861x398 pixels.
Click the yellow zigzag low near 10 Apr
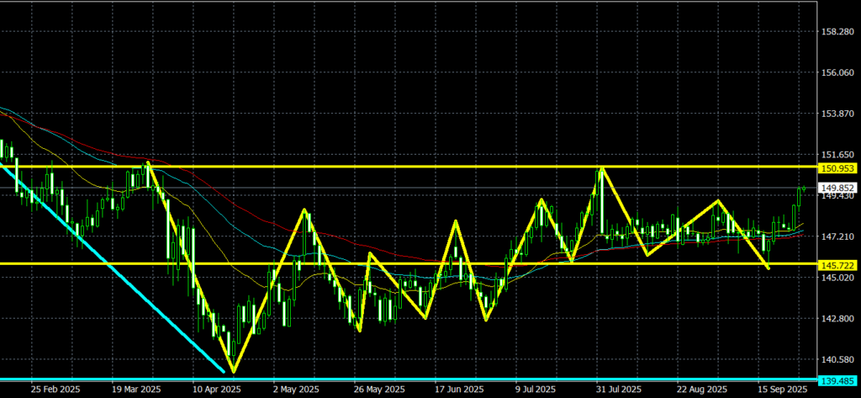coord(233,371)
